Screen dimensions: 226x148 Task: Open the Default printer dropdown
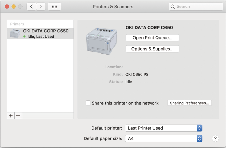164,128
